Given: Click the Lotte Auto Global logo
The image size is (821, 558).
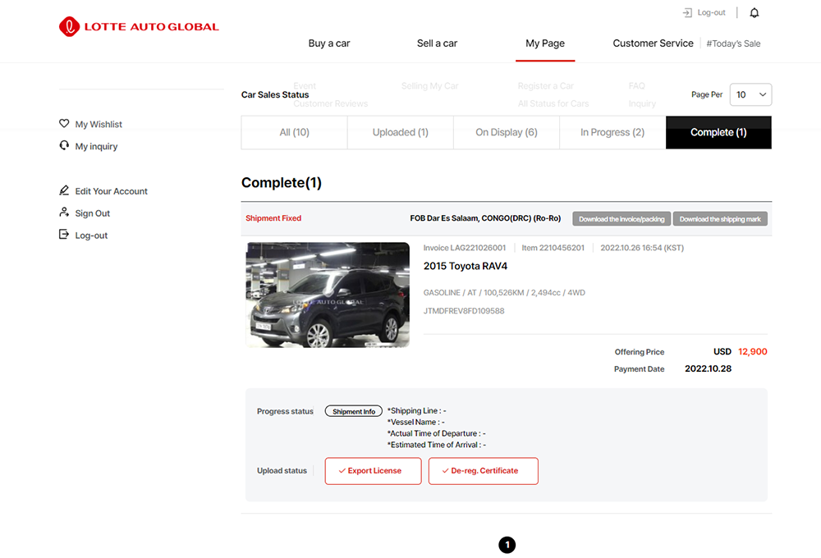Looking at the screenshot, I should point(139,27).
